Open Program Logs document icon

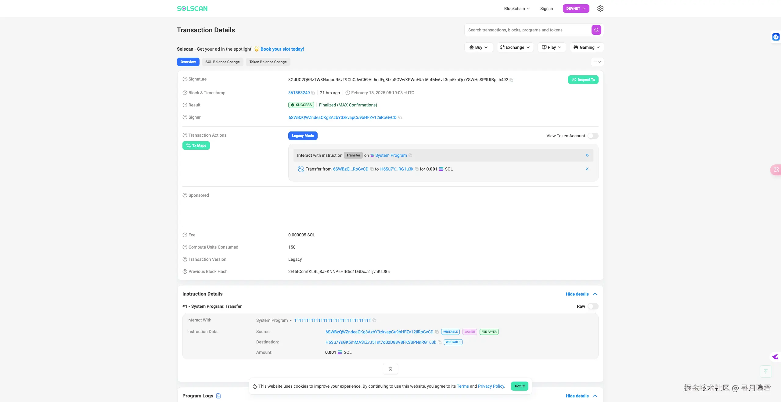(218, 396)
